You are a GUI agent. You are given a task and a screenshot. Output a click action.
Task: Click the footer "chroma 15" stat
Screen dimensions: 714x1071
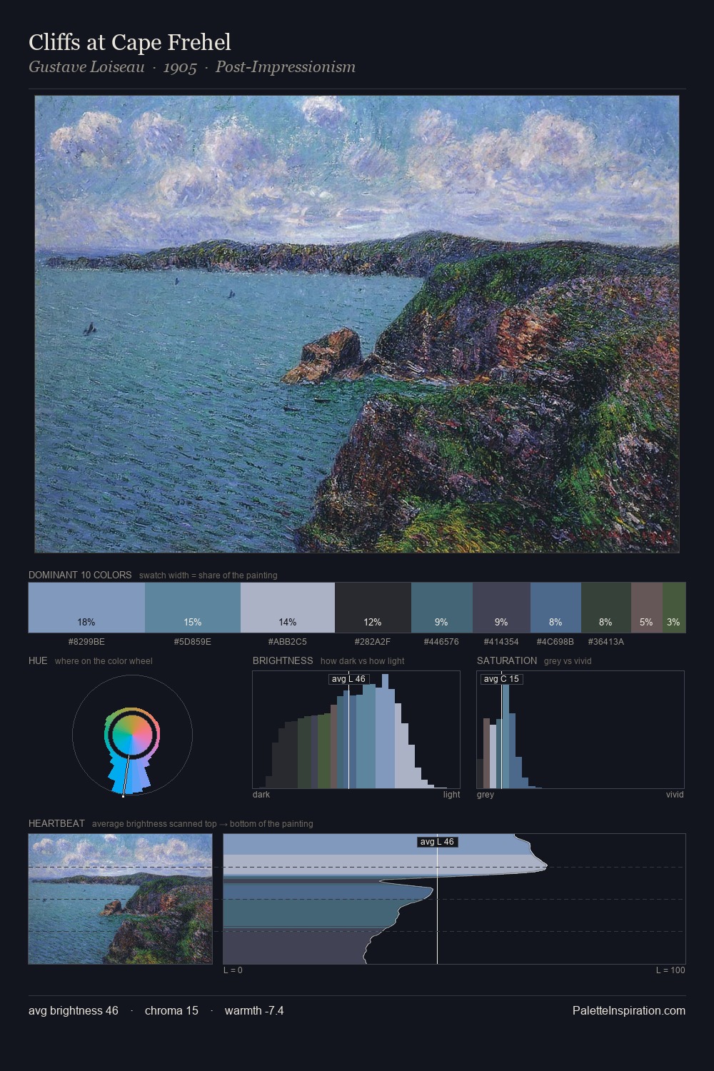[171, 1010]
